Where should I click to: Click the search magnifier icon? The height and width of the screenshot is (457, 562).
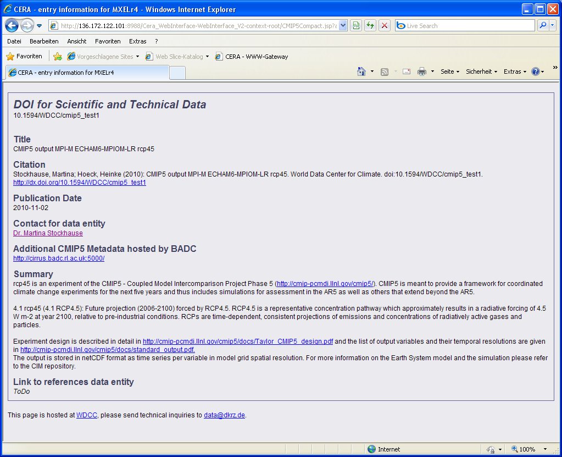pyautogui.click(x=542, y=26)
